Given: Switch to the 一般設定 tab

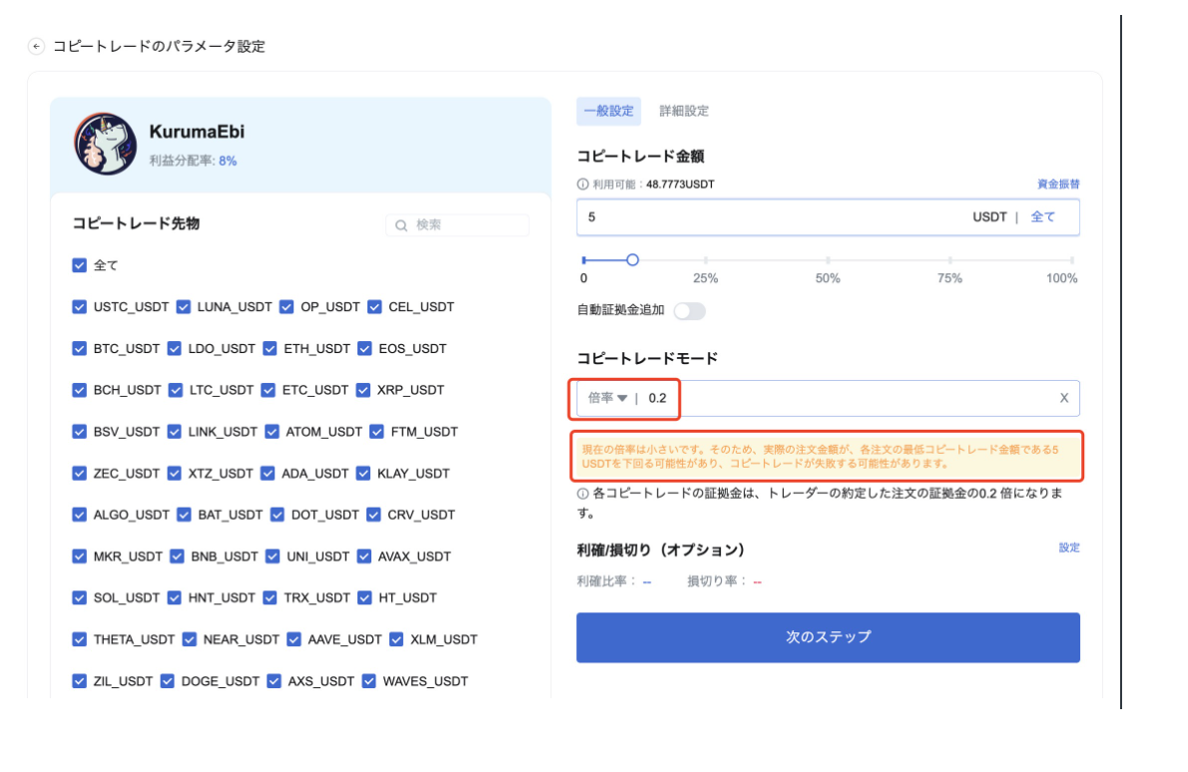Looking at the screenshot, I should 608,112.
